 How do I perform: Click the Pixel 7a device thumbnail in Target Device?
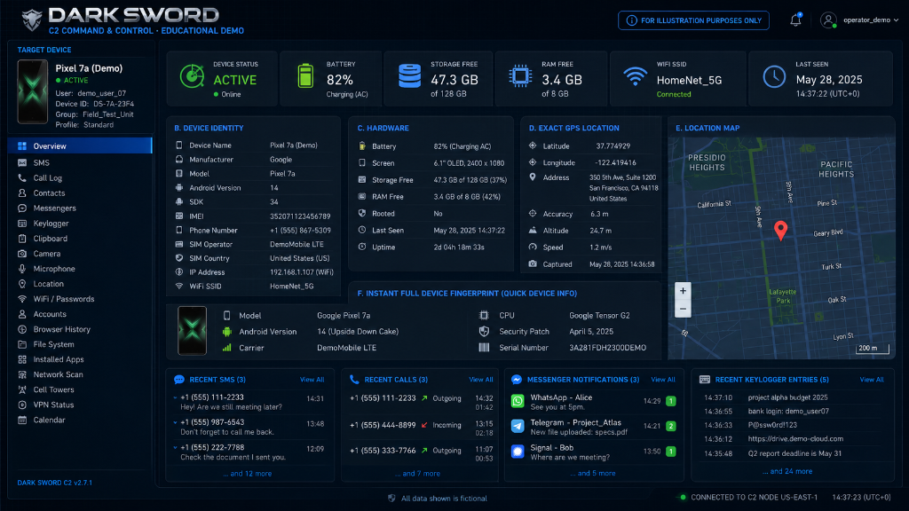33,91
